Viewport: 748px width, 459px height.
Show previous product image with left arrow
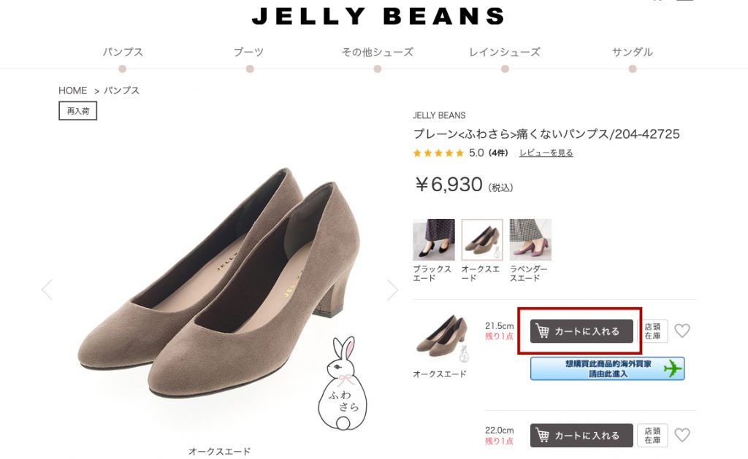pos(47,290)
